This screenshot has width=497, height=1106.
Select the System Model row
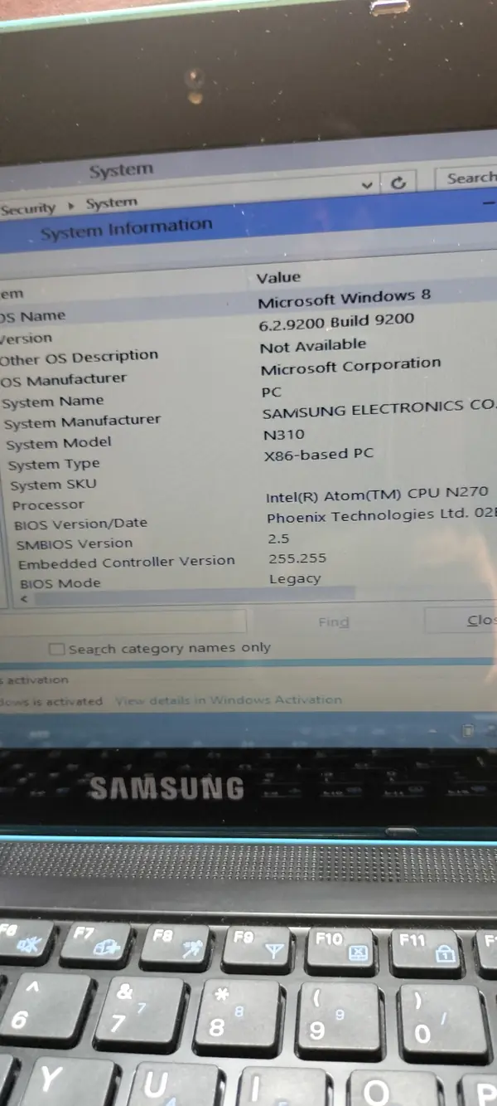[x=58, y=443]
